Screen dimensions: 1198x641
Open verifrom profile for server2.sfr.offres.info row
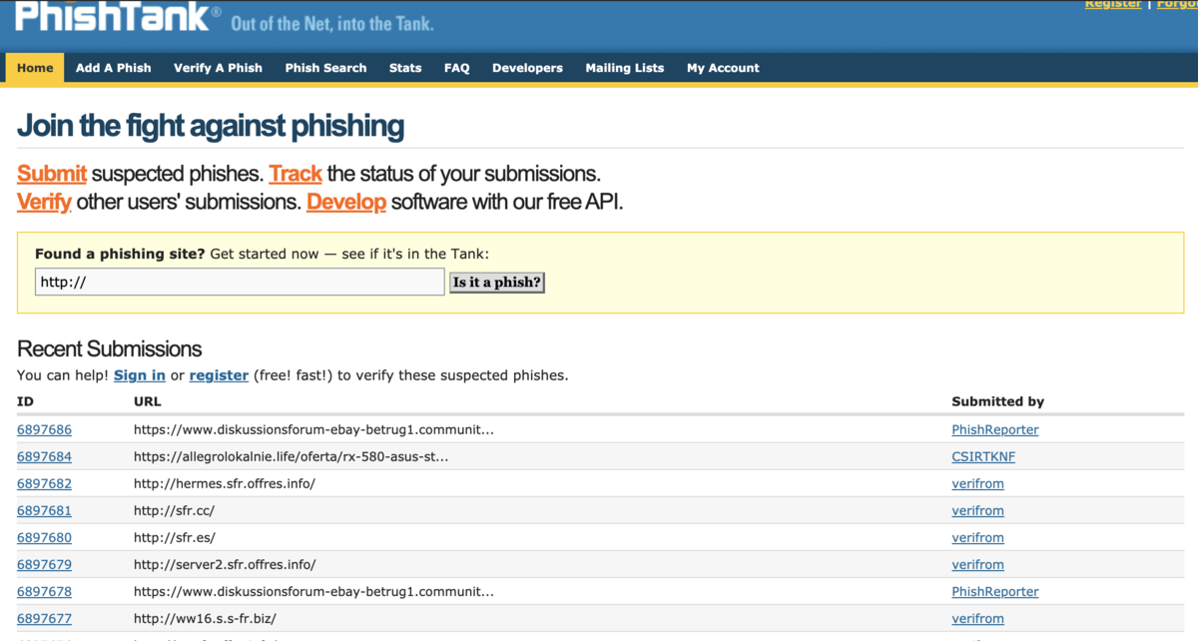click(x=977, y=564)
